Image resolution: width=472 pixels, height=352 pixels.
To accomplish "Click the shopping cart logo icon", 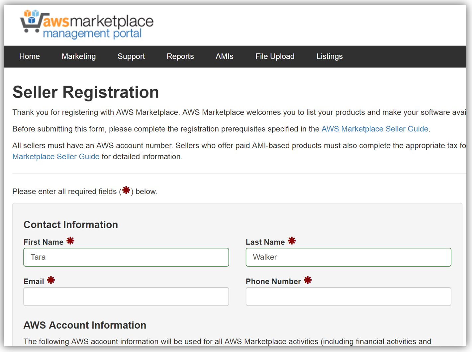I will pos(31,21).
